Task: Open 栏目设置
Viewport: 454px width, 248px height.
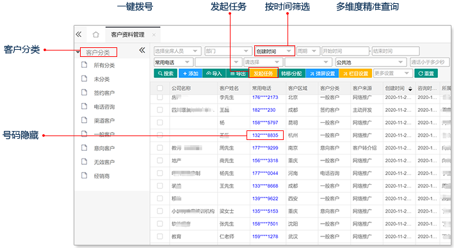Action: tap(355, 74)
